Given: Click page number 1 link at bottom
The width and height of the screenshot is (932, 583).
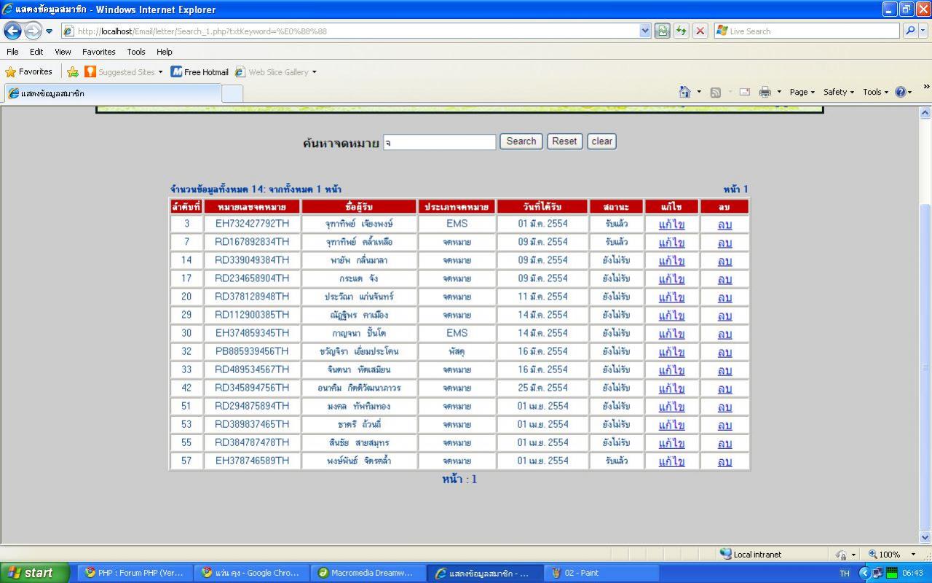Looking at the screenshot, I should click(x=473, y=480).
